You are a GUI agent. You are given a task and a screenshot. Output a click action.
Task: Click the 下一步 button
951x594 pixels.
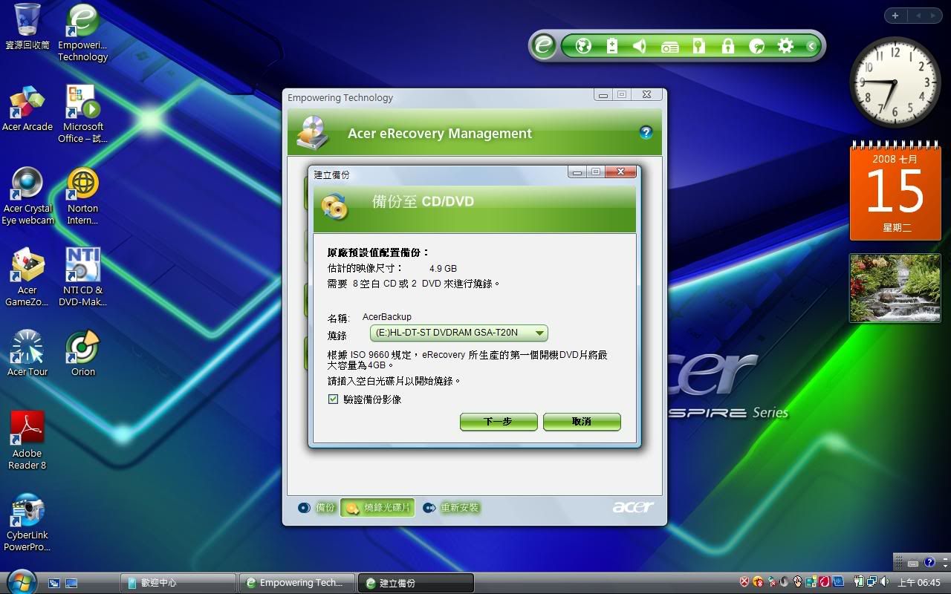[499, 422]
